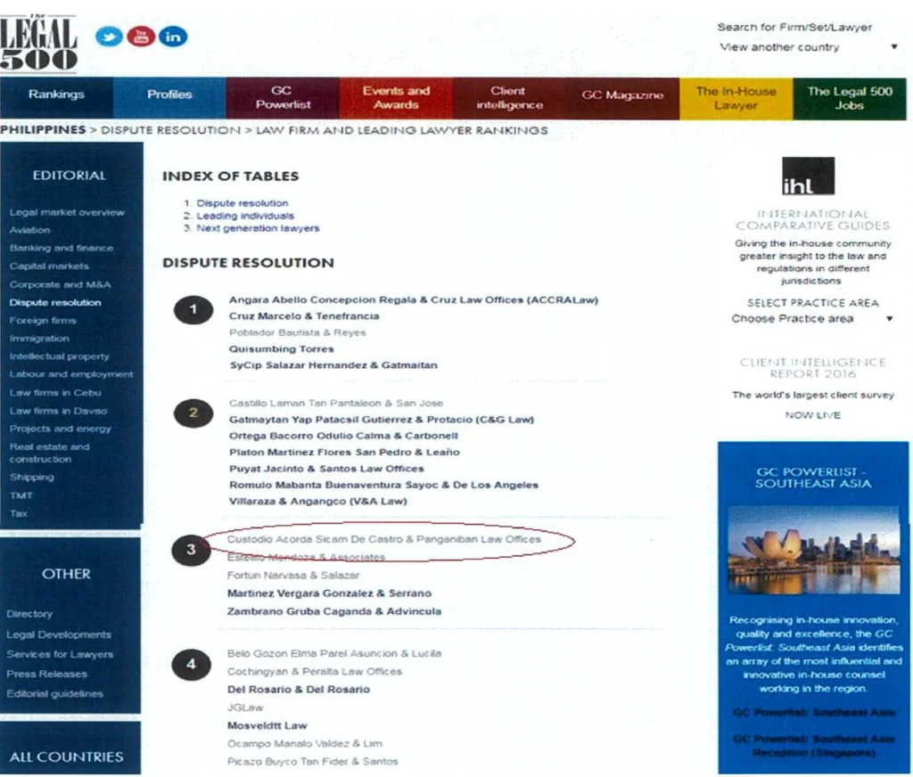Open the Client intelligence tab

[509, 98]
